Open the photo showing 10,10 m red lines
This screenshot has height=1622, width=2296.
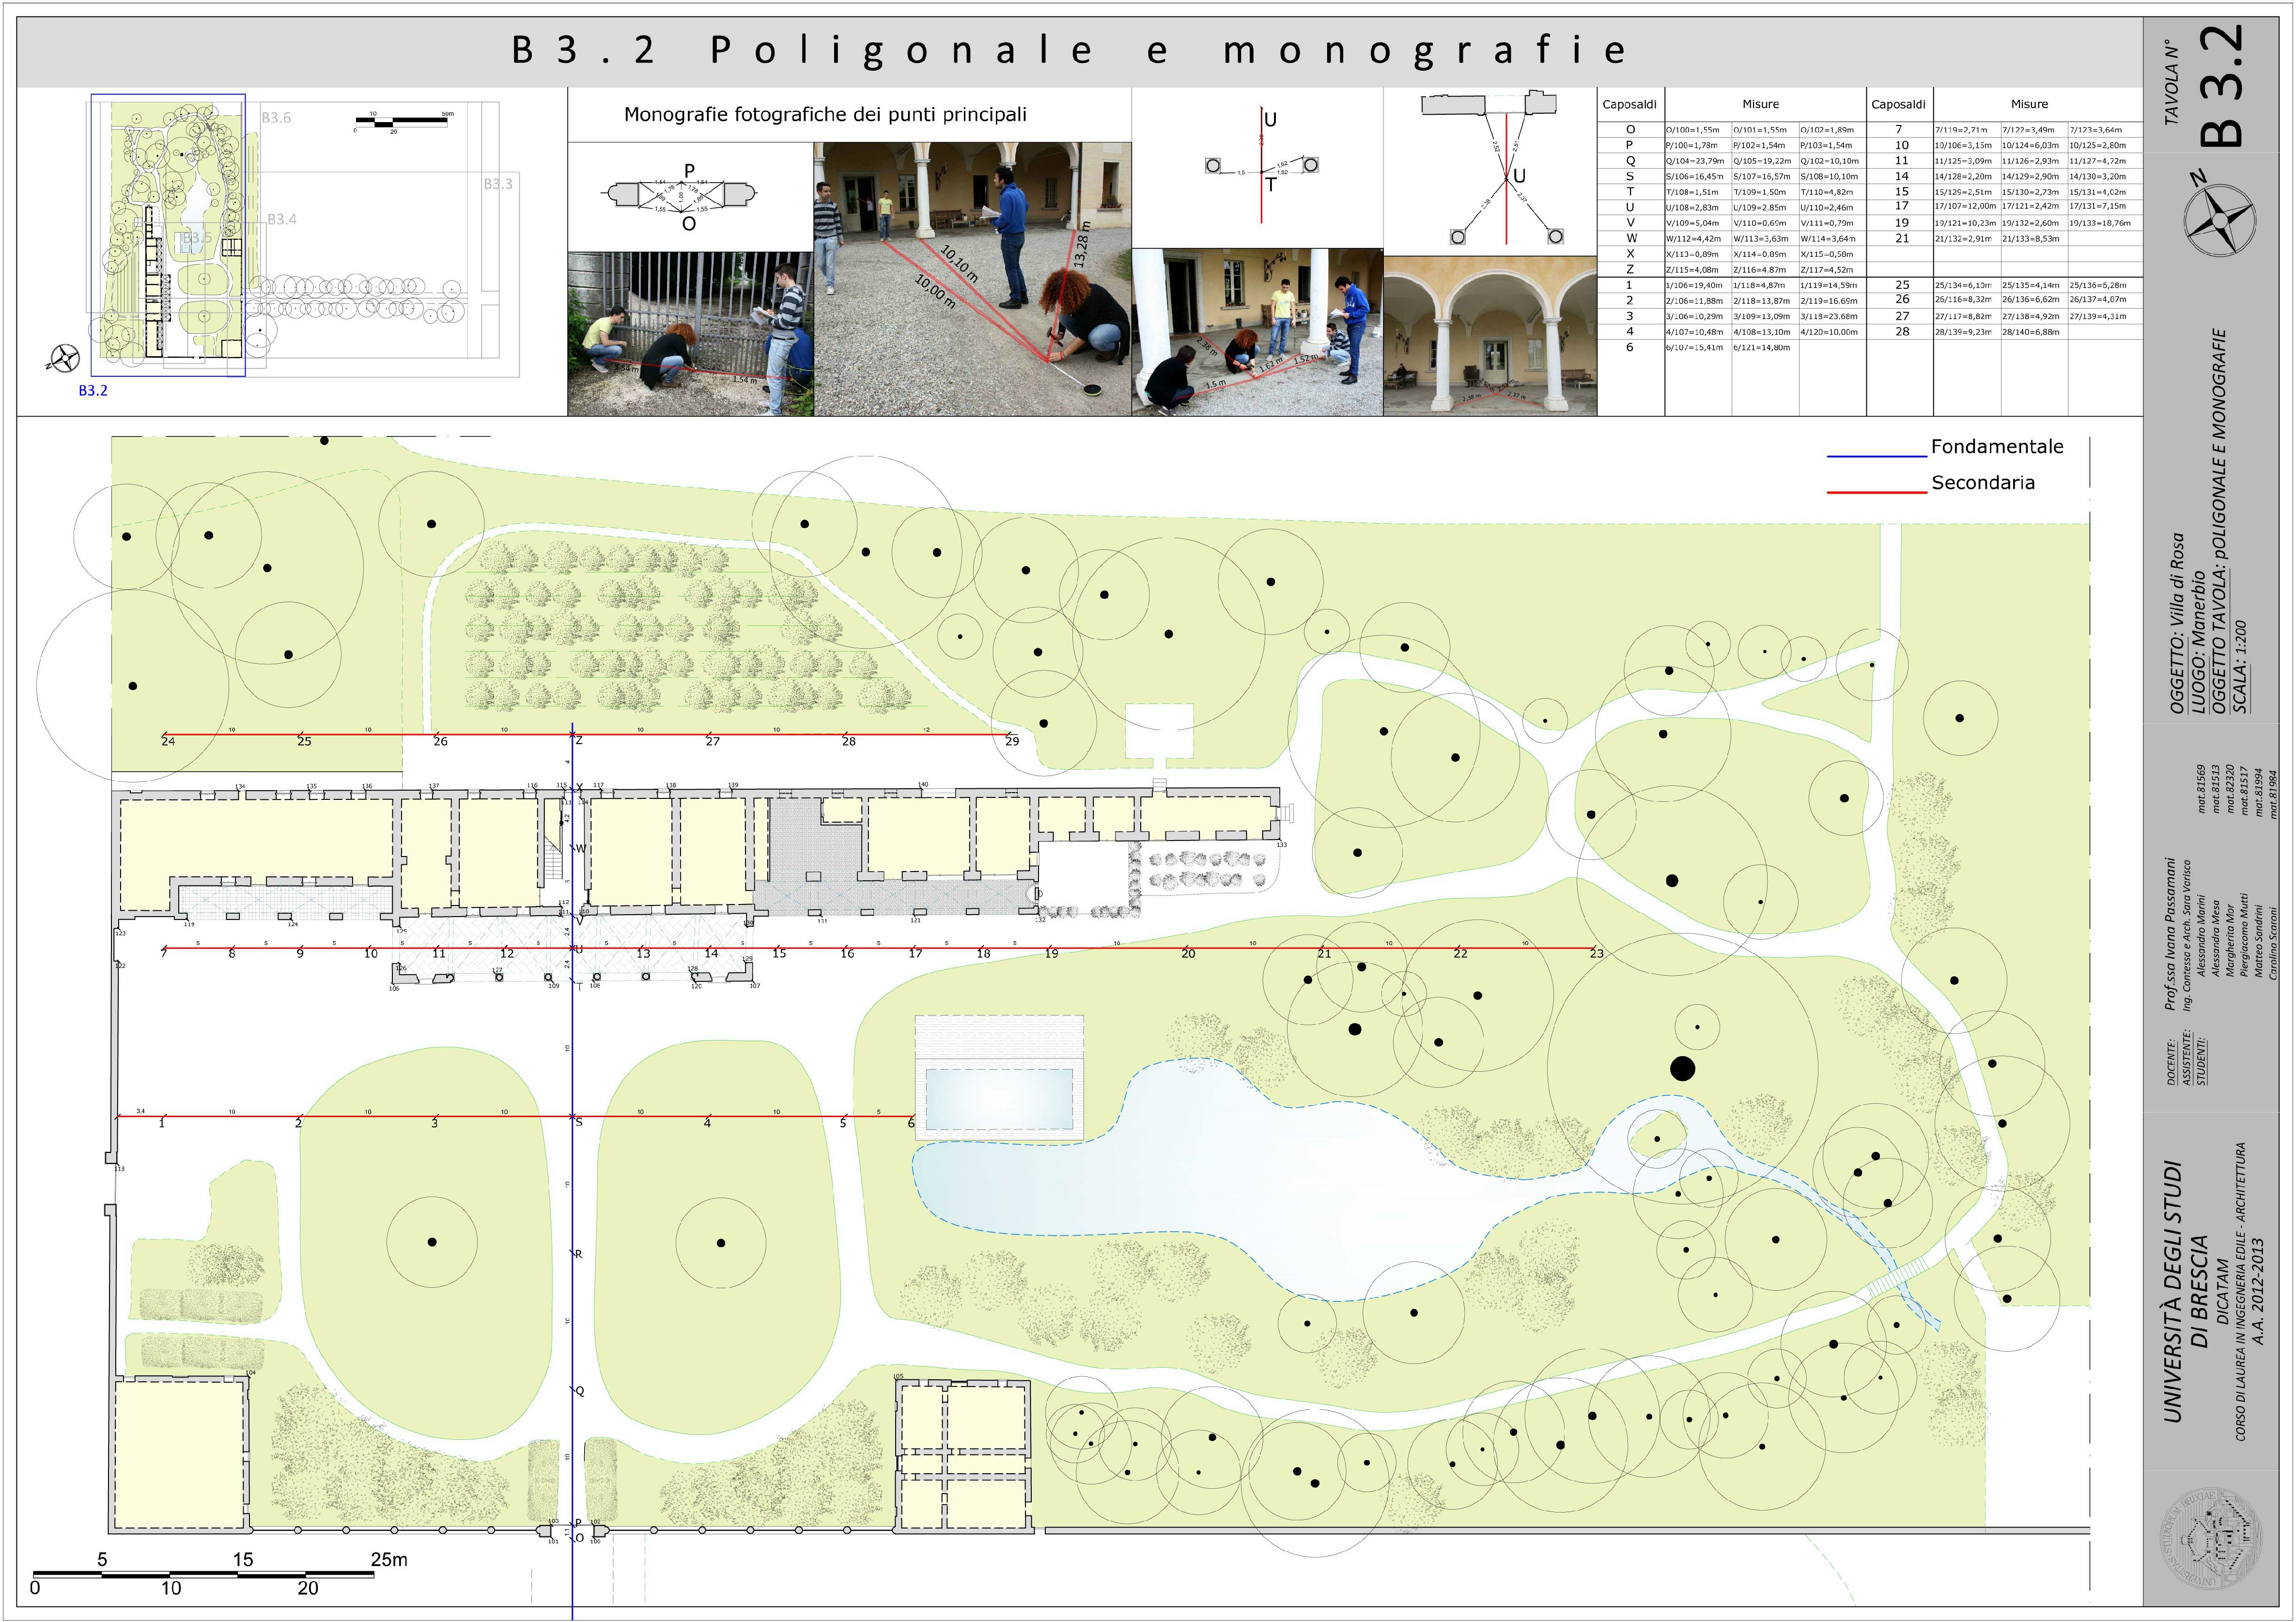972,278
